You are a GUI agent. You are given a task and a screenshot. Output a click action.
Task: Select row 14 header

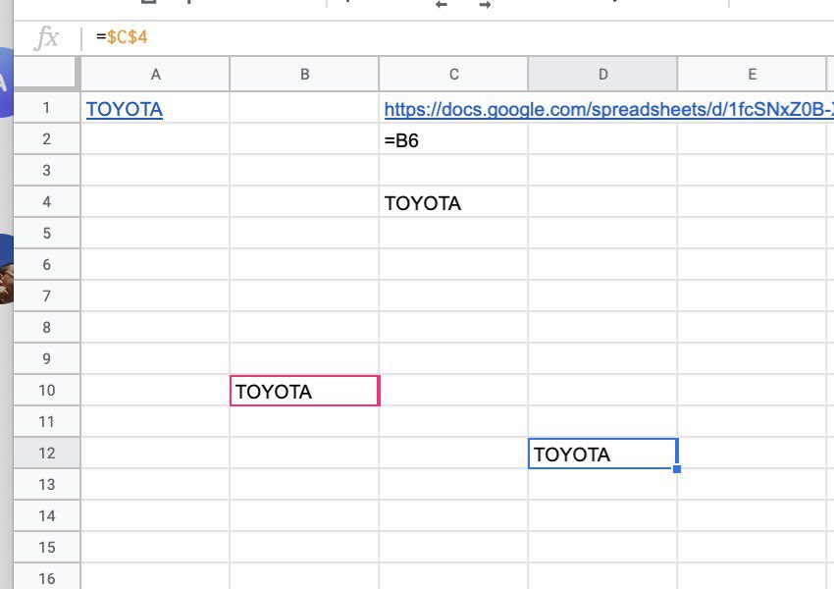[x=47, y=516]
